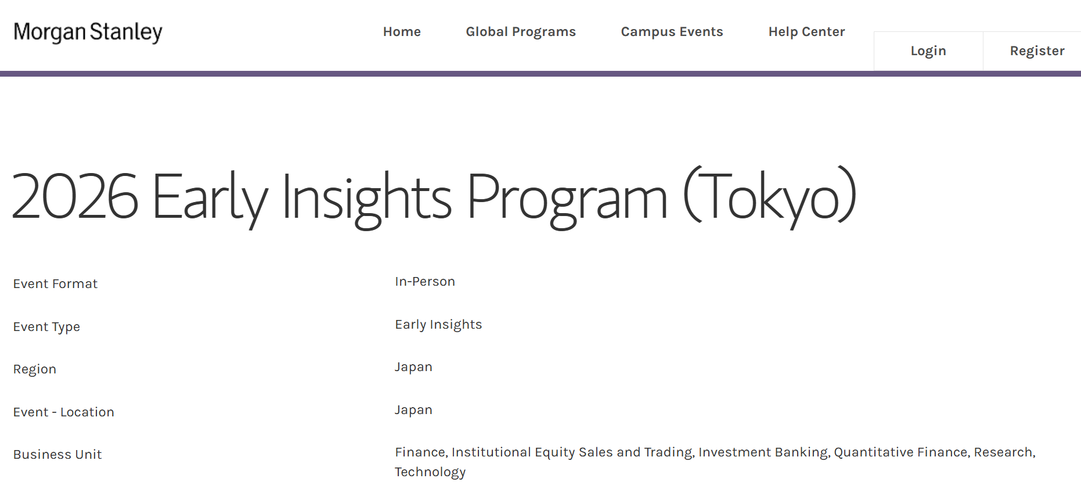
Task: Open the Global Programs menu
Action: coord(521,32)
